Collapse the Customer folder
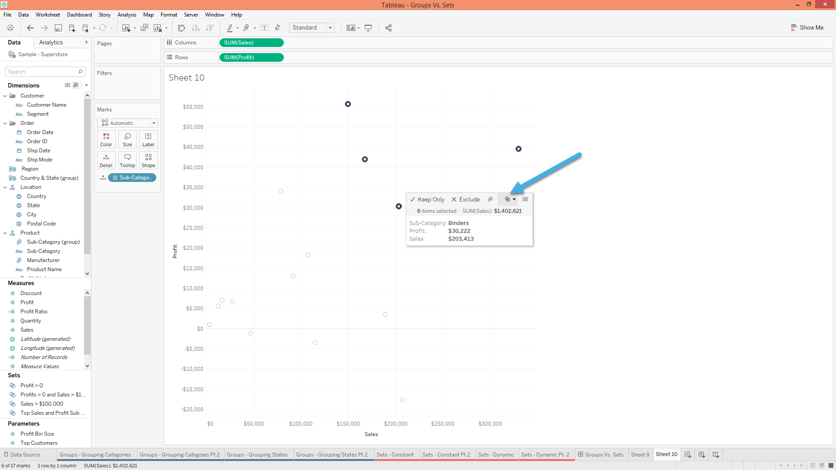 5,96
